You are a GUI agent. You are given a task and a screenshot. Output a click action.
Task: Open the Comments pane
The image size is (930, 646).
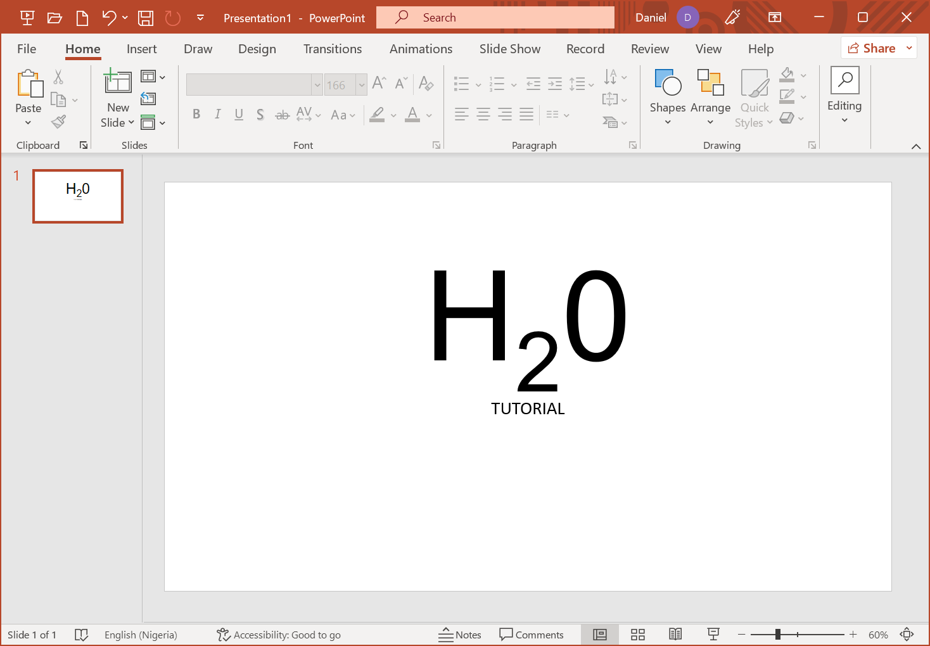[x=531, y=635]
